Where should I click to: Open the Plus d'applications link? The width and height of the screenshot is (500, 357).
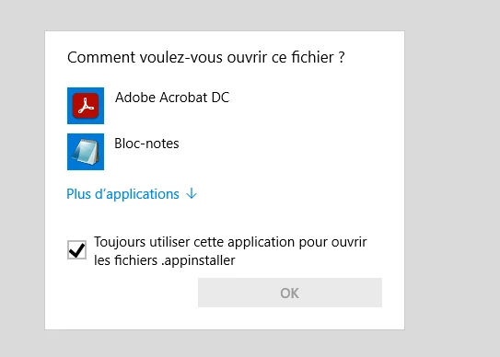click(122, 194)
